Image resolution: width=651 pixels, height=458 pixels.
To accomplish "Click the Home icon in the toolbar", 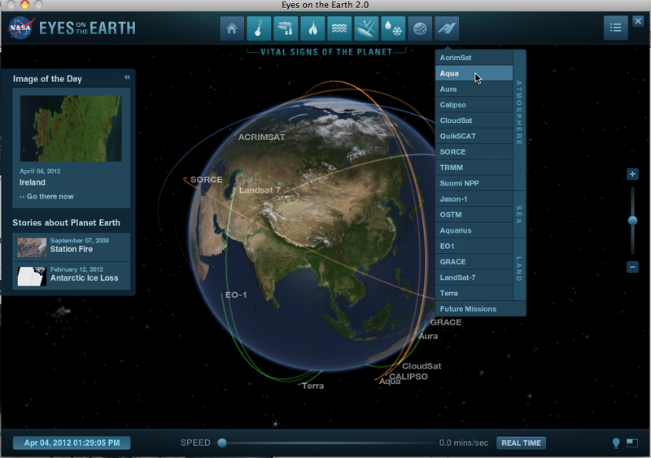I will [233, 28].
